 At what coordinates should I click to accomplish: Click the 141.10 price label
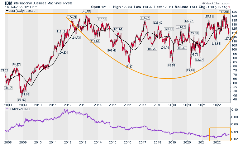(x=223, y=12)
